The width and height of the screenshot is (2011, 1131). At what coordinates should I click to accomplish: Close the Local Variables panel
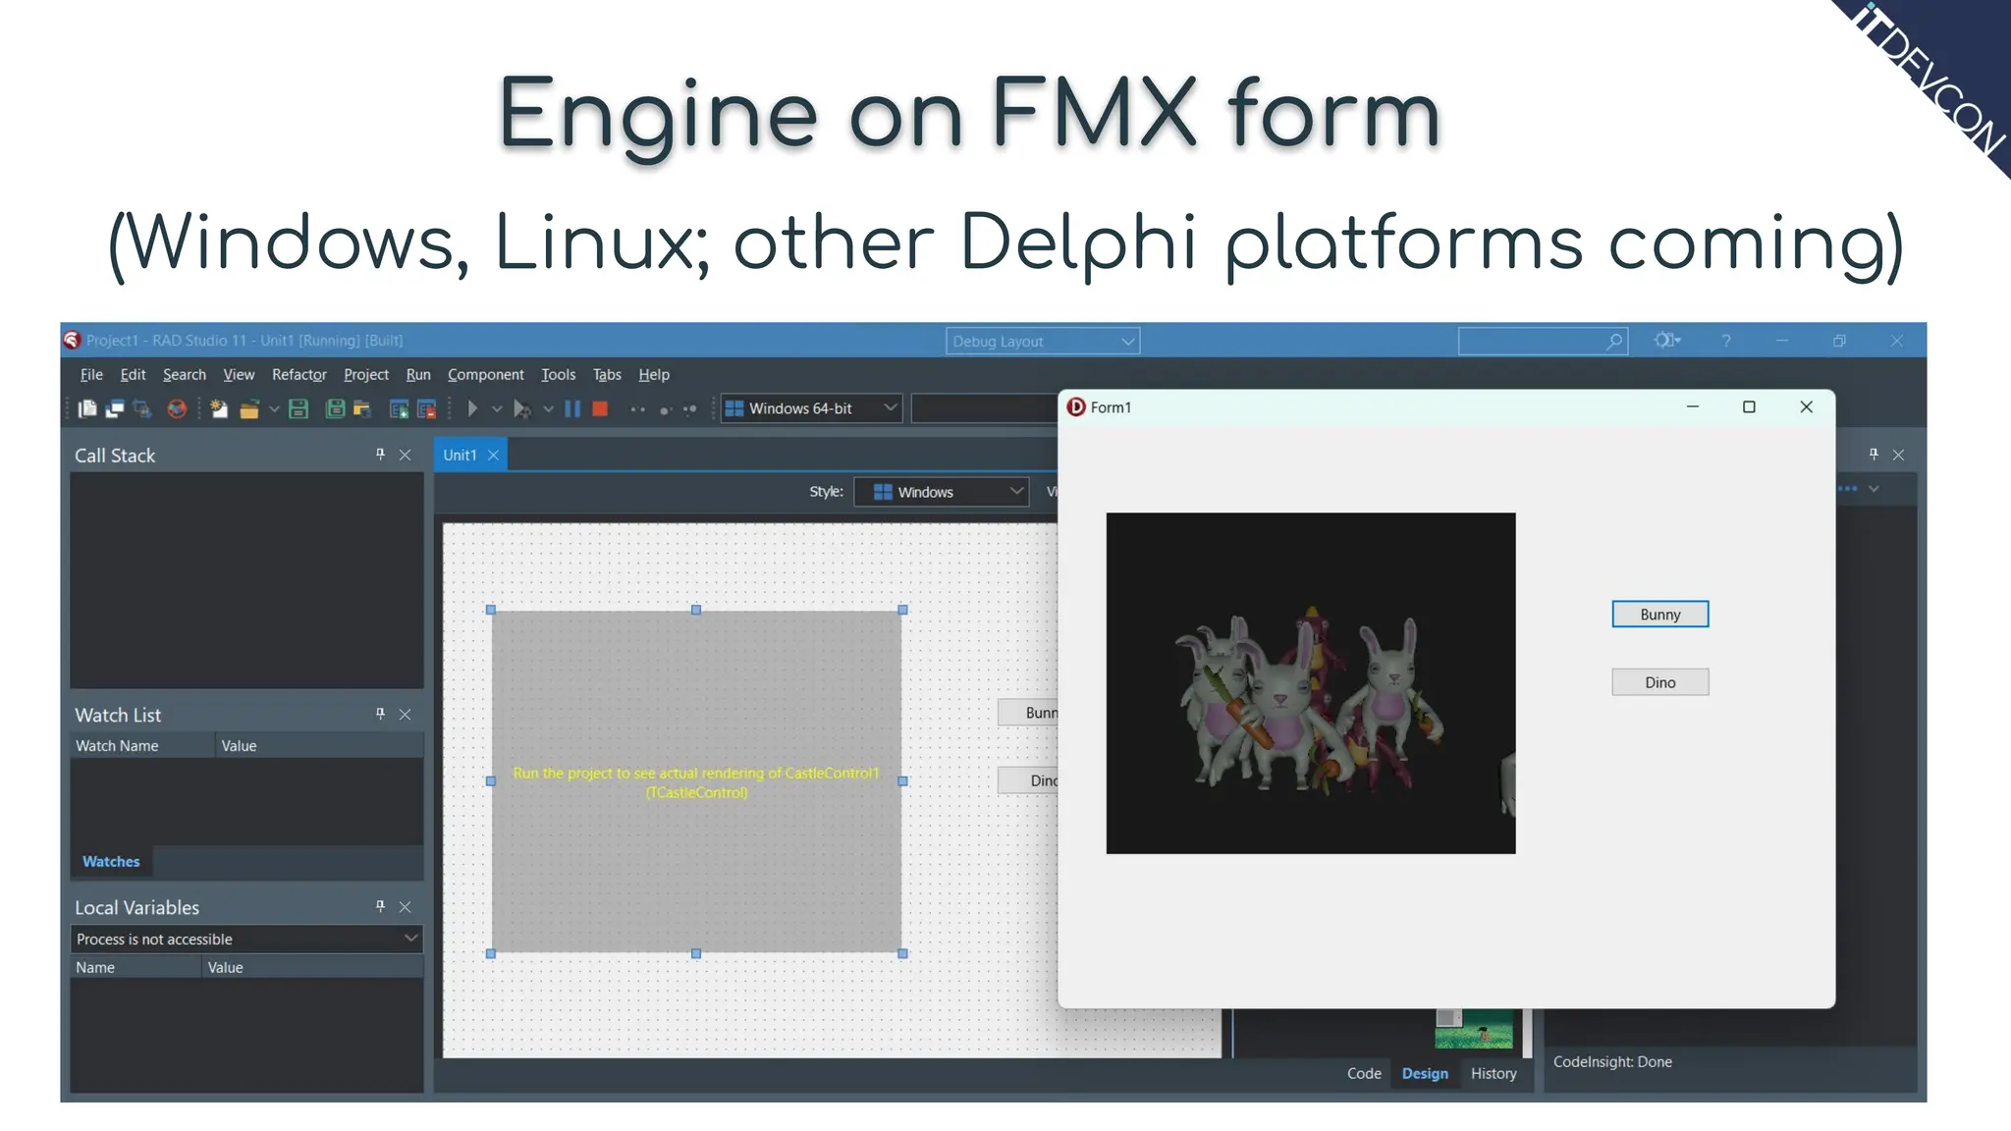click(x=405, y=906)
